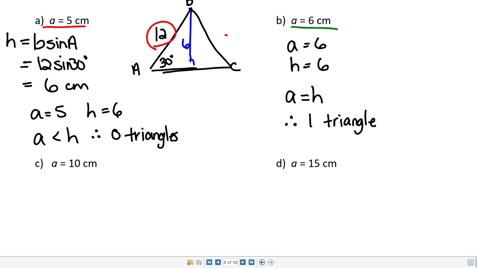Click the circled 12 on the triangle
The height and width of the screenshot is (268, 477).
pos(161,35)
